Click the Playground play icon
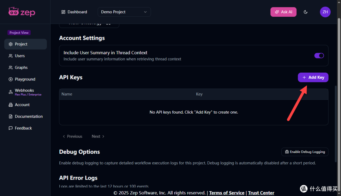 [10, 79]
